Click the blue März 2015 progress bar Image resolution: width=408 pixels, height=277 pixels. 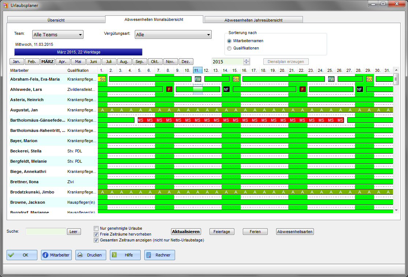(x=78, y=52)
